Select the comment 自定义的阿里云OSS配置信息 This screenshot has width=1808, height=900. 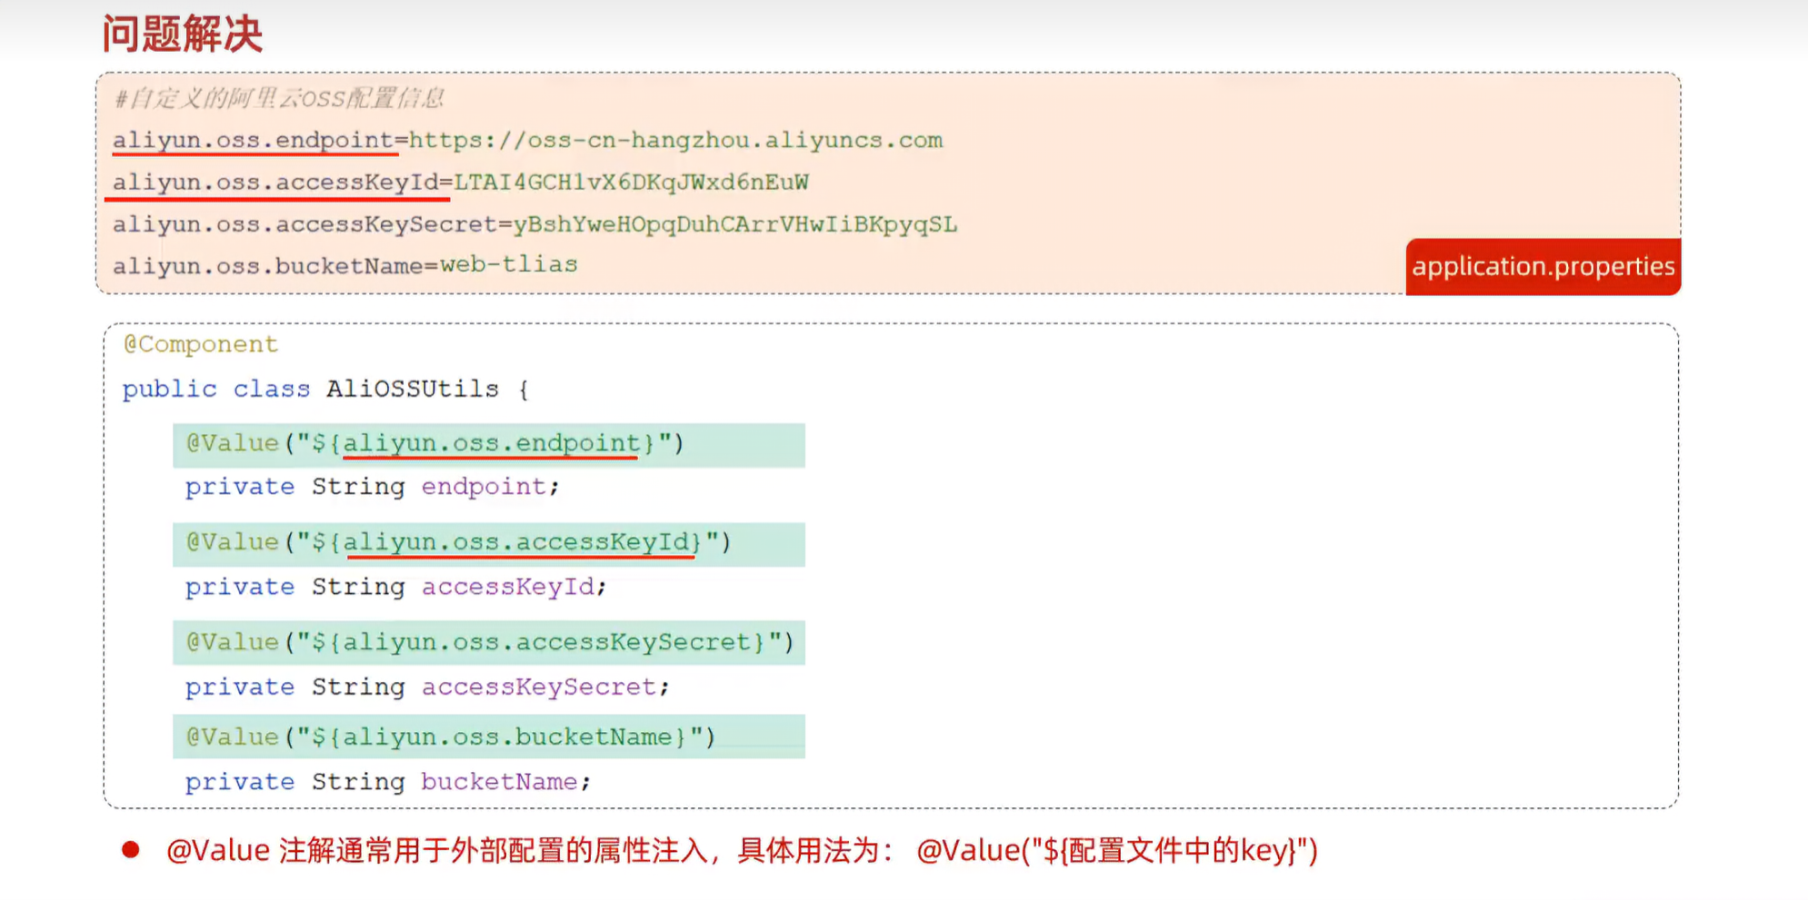pos(280,98)
